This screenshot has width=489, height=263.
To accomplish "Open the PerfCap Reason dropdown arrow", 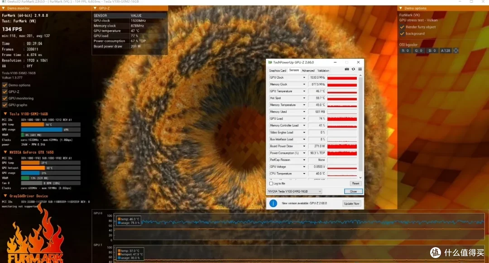I will pyautogui.click(x=304, y=160).
